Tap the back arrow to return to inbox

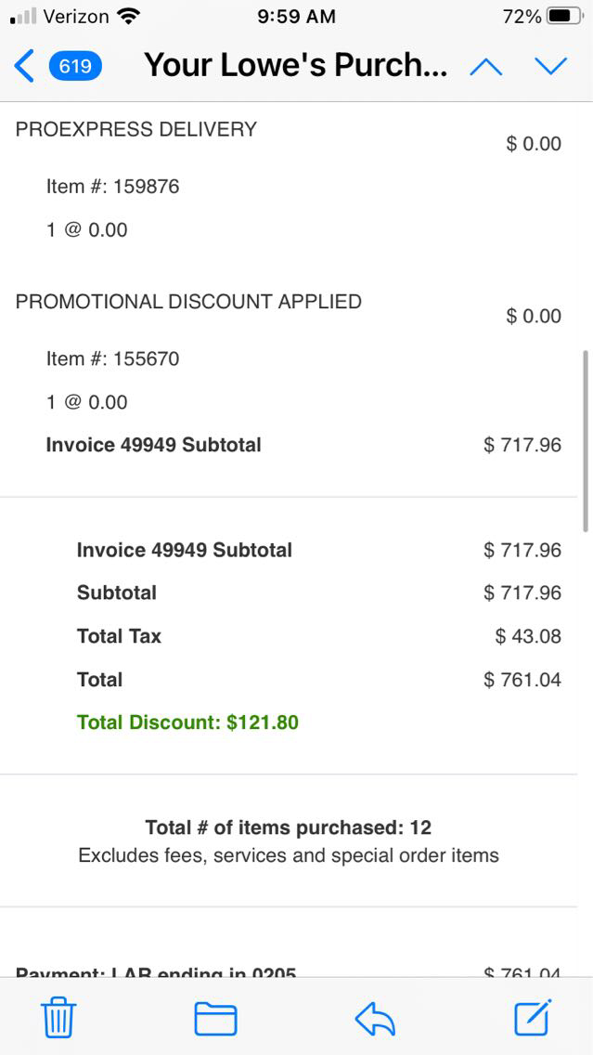point(24,66)
